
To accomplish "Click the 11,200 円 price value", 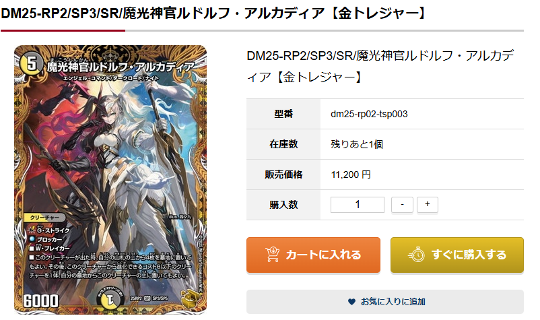I will [351, 174].
